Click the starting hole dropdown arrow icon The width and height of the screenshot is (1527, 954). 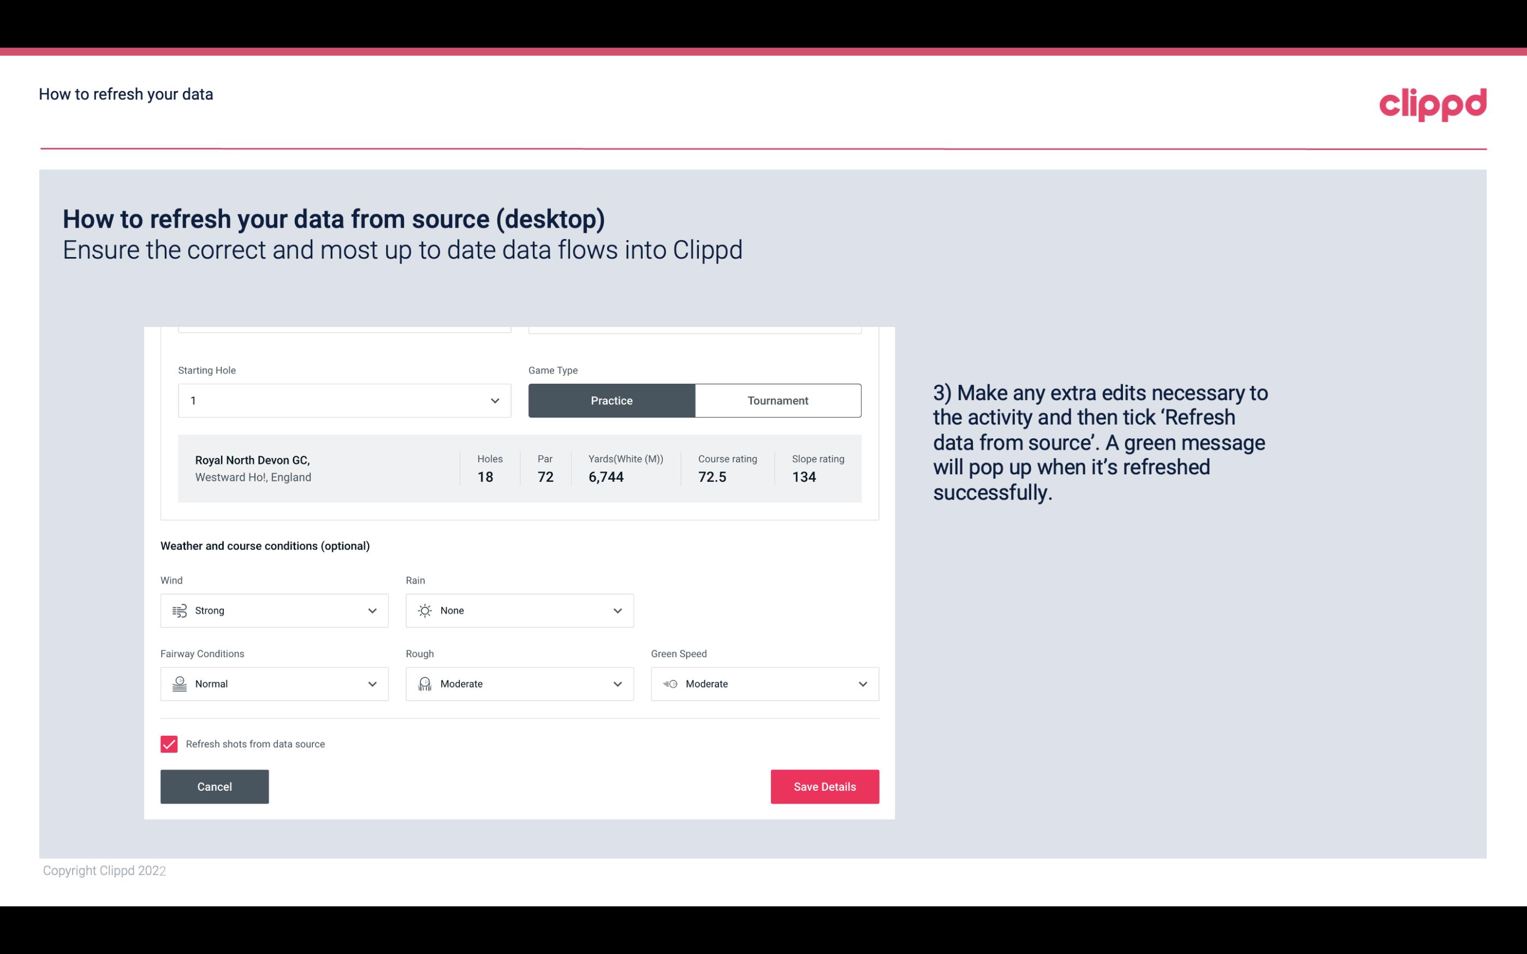(495, 400)
